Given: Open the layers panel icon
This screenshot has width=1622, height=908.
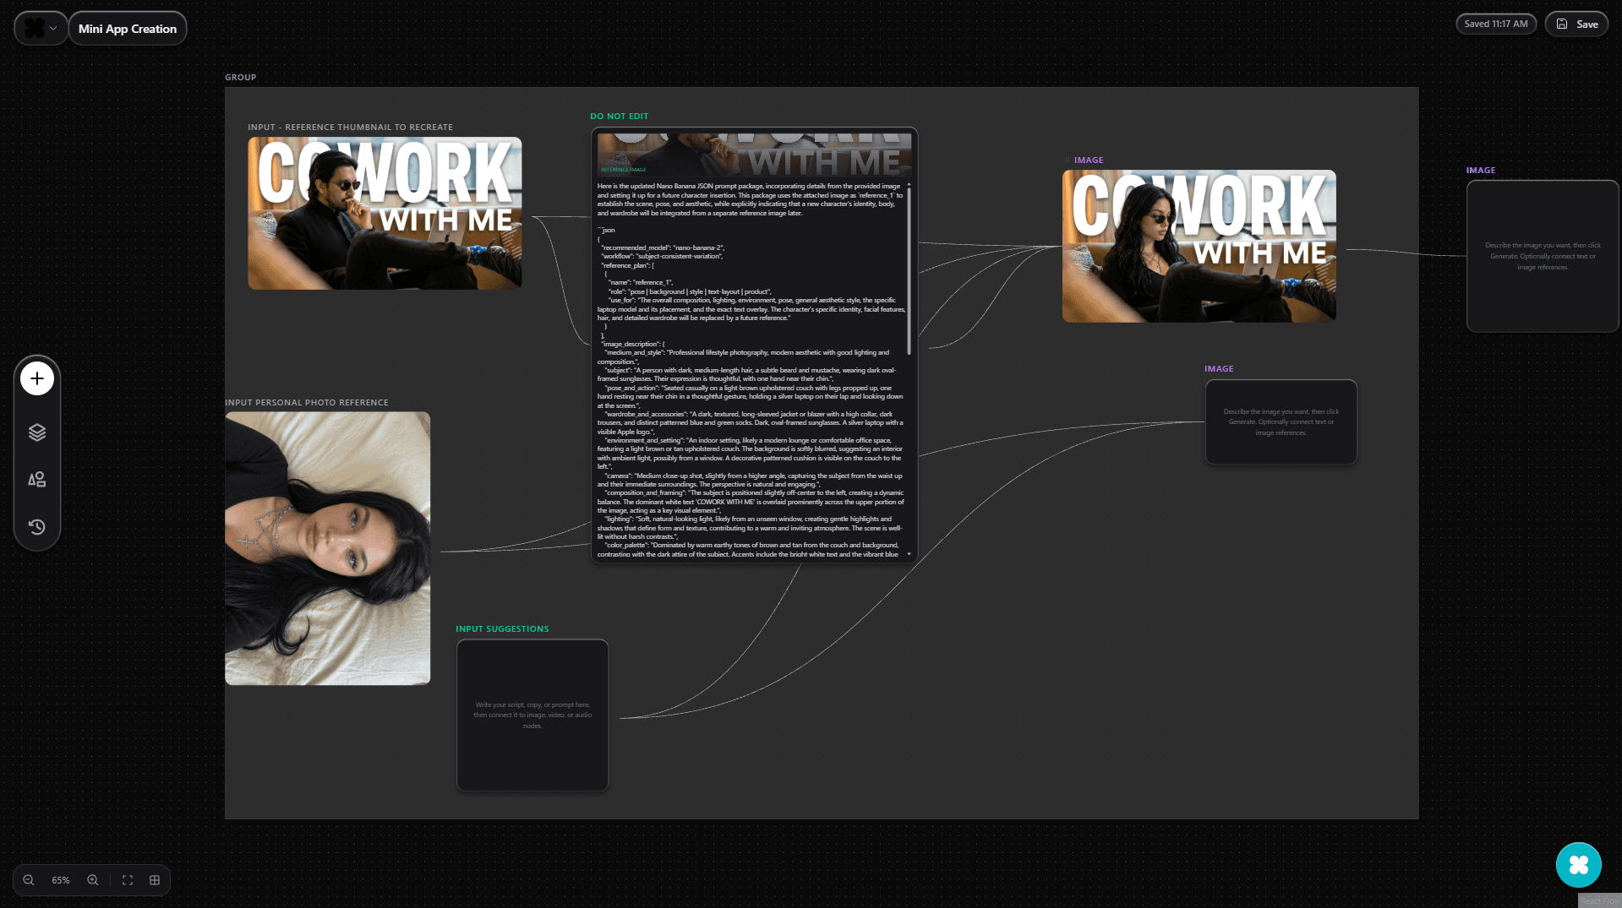Looking at the screenshot, I should pyautogui.click(x=36, y=432).
